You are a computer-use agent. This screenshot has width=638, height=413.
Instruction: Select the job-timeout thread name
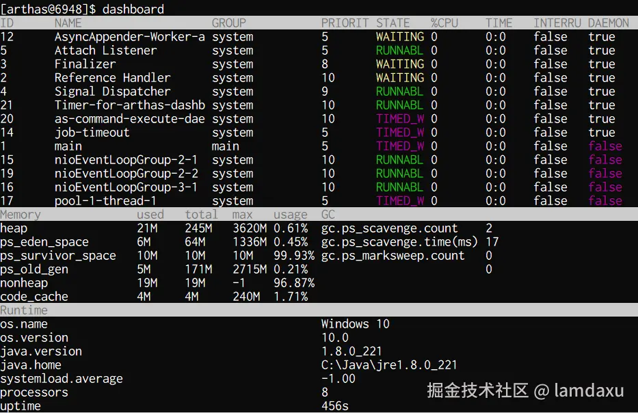[x=92, y=133]
